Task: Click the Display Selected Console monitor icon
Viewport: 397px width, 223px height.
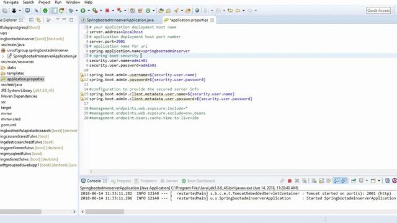Action: point(361,181)
